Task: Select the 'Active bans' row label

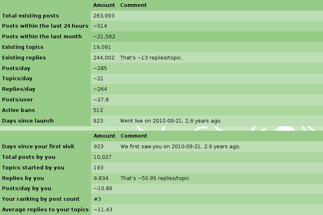Action: point(18,110)
